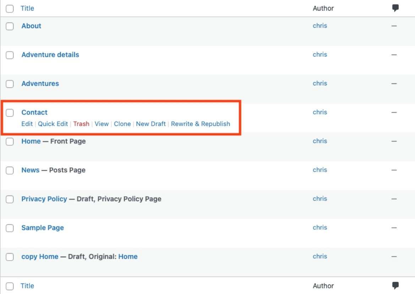This screenshot has height=294, width=415.
Task: Create New Draft from Contact
Action: point(151,124)
